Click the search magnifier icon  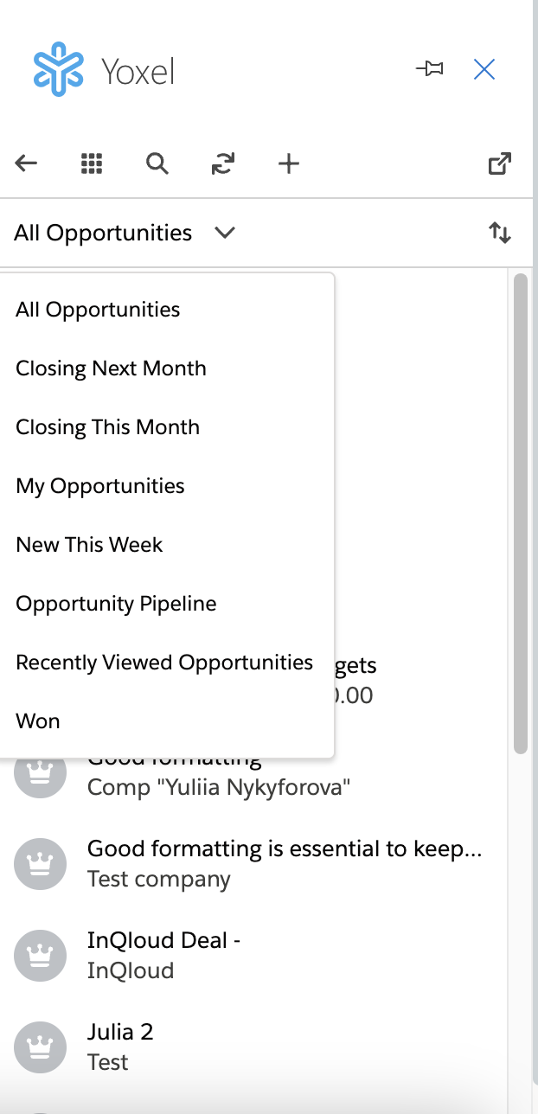157,163
